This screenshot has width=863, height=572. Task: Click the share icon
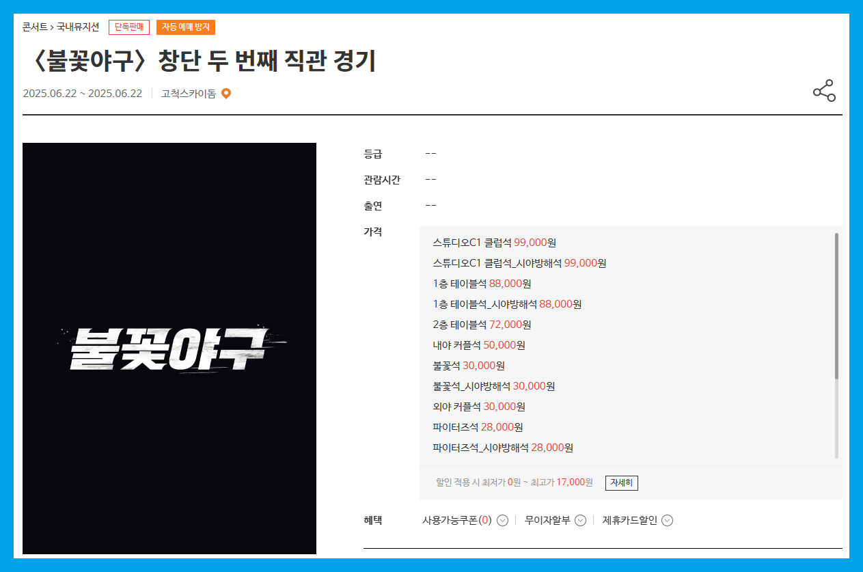pos(824,91)
